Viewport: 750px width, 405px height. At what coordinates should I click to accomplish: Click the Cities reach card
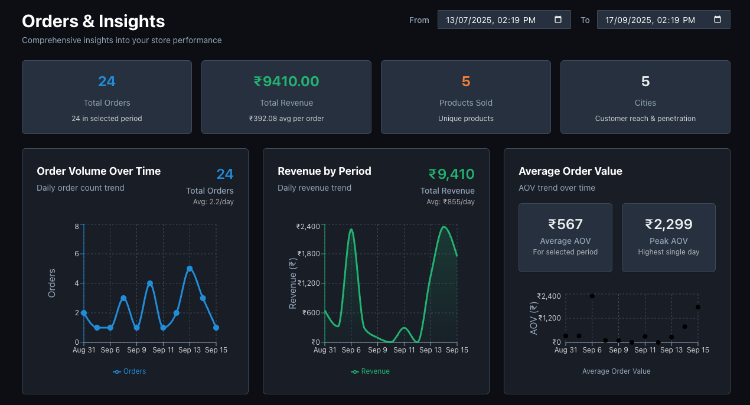(x=645, y=97)
